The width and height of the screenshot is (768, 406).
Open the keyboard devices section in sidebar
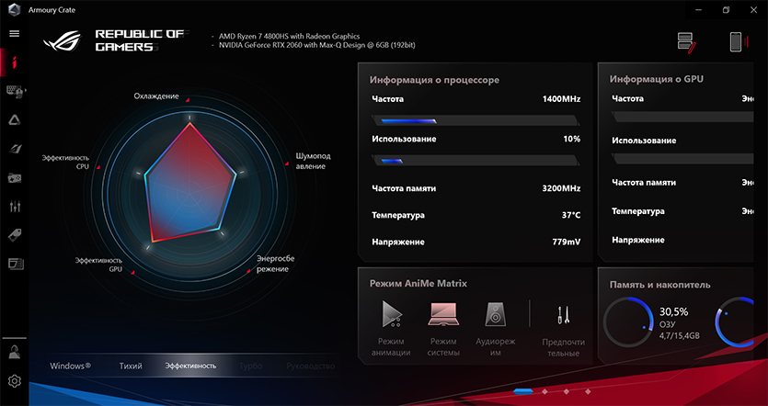click(15, 91)
